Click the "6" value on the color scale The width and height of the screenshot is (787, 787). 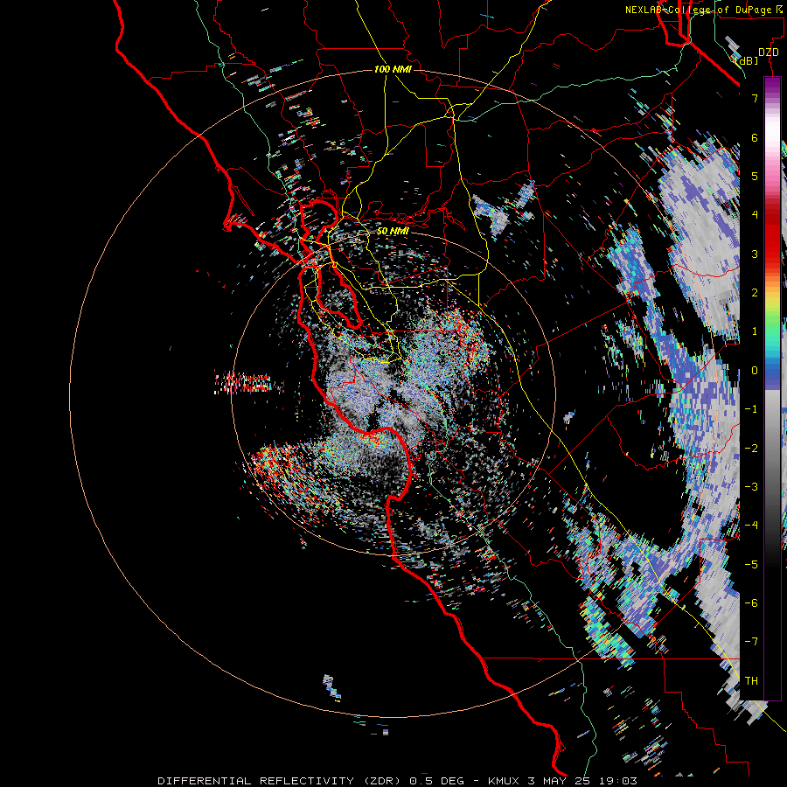tap(755, 137)
